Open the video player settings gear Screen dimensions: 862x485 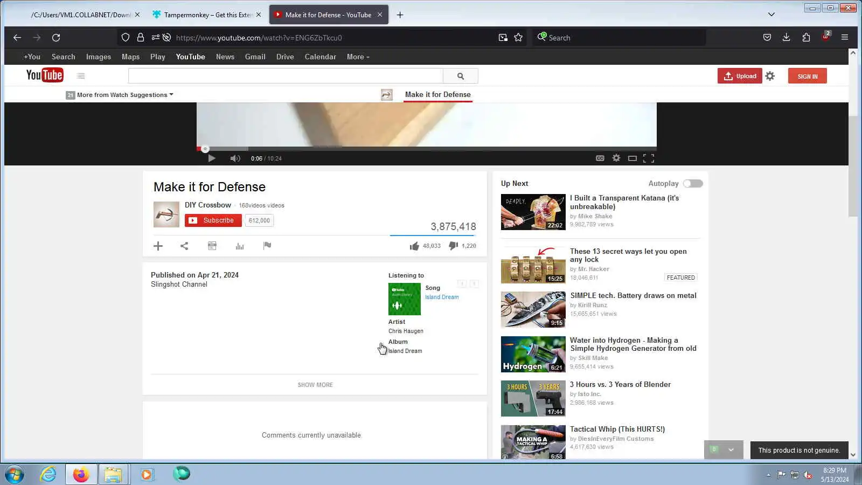(x=616, y=158)
